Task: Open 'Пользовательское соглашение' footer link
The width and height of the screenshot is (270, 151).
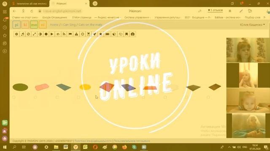Action: [132, 141]
